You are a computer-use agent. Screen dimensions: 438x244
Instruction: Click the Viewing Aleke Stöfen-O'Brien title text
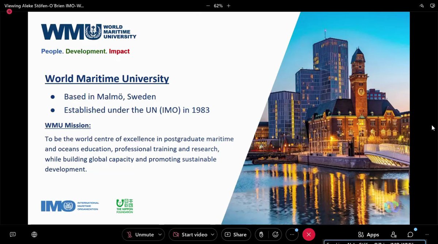(x=44, y=6)
